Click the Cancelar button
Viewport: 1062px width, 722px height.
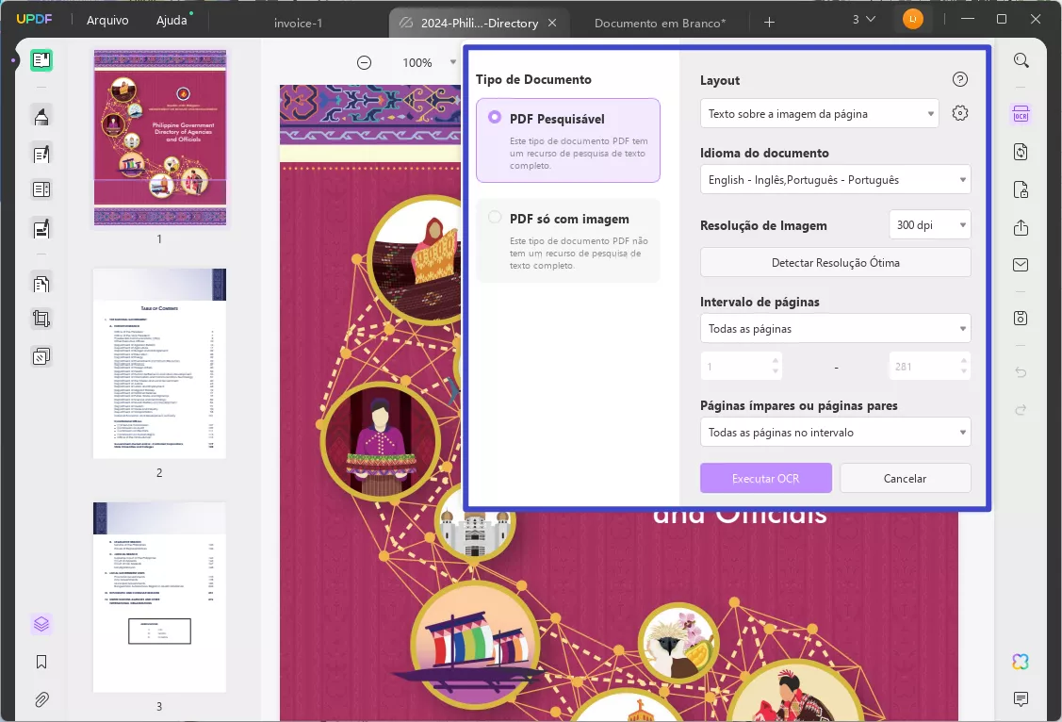pos(905,478)
